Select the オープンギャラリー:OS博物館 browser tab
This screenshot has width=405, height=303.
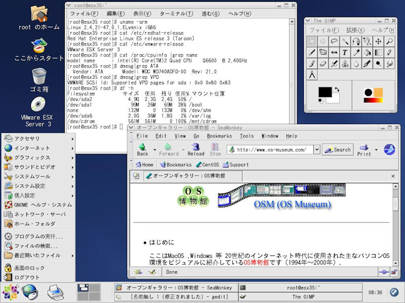[x=193, y=176]
